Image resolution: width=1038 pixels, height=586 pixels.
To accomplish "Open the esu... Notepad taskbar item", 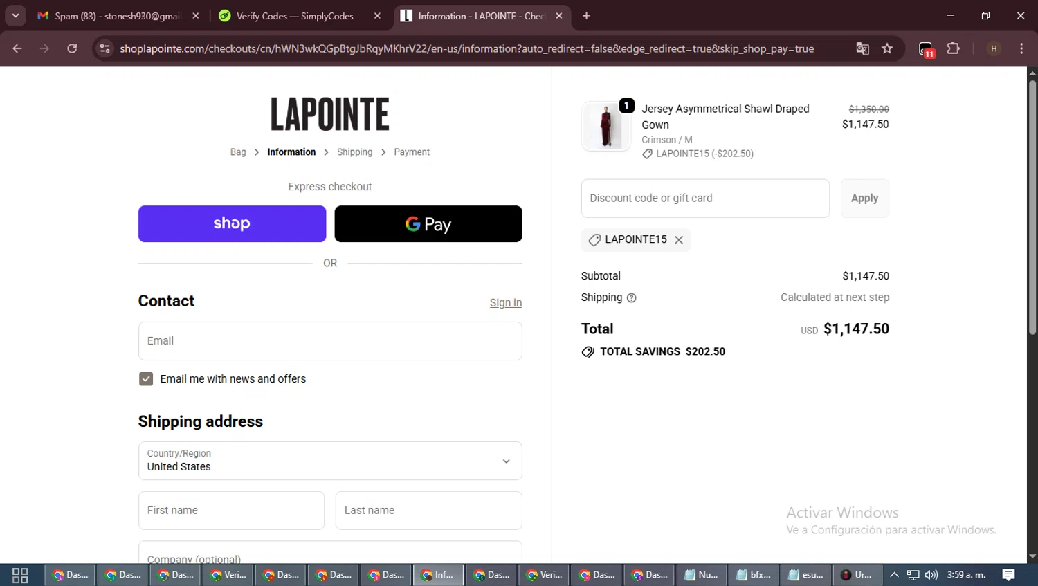I will [806, 575].
